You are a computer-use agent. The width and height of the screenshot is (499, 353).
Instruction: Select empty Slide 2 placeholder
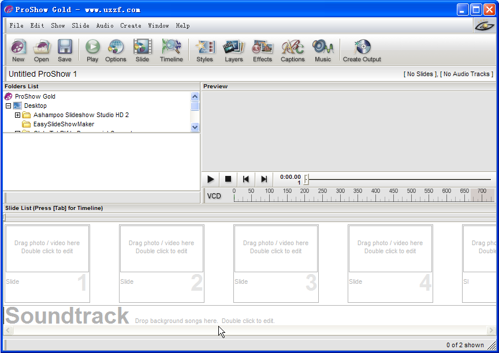162,264
